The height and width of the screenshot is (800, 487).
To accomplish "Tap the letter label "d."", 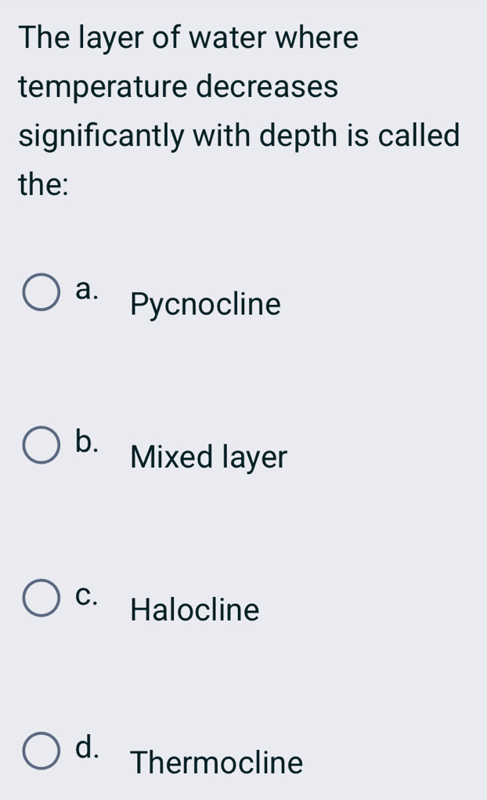I will tap(88, 748).
